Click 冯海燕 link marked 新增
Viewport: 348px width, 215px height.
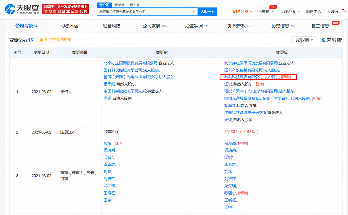230,143
